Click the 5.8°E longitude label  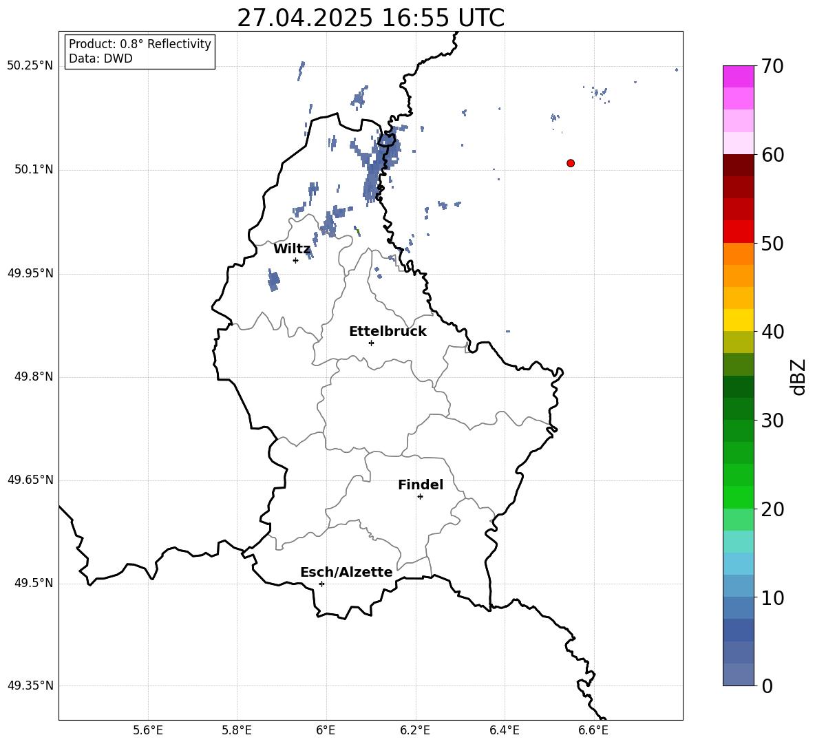point(237,730)
